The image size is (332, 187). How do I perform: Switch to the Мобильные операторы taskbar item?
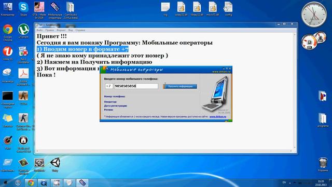82,183
